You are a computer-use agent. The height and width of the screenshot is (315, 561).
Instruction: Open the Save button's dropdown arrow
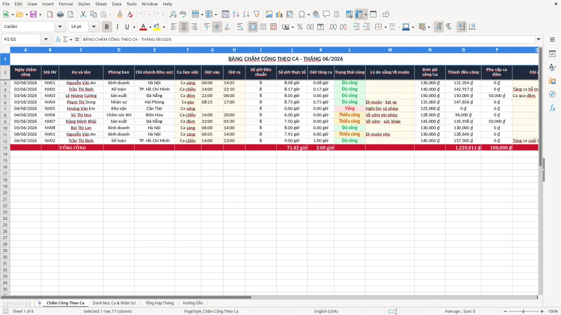[x=40, y=14]
